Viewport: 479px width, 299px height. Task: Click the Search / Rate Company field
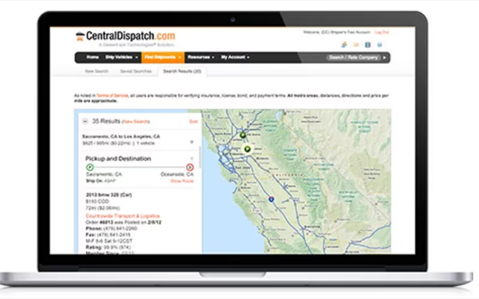353,57
